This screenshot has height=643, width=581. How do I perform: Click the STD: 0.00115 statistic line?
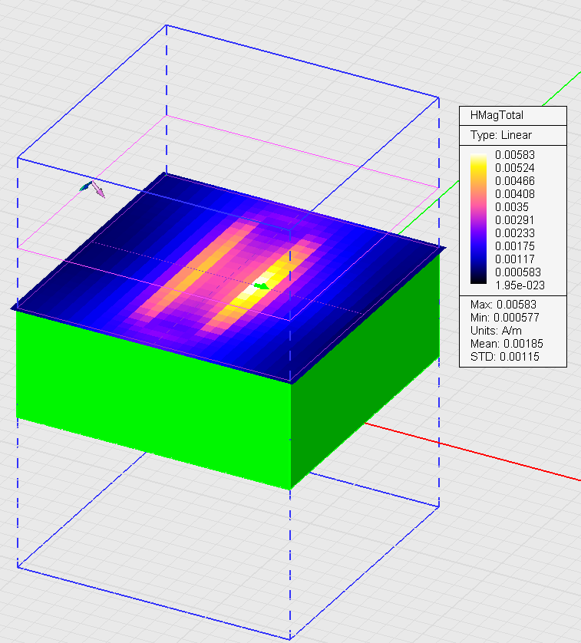click(x=503, y=356)
